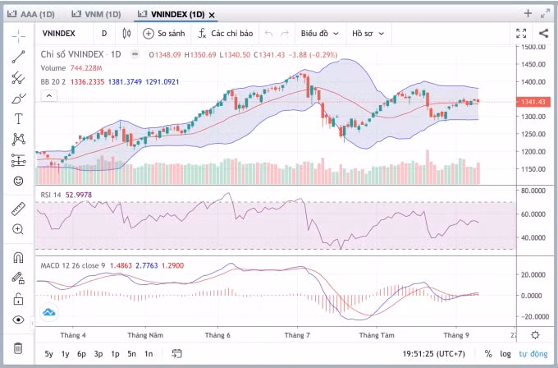Toggle lock all drawing tools
This screenshot has width=558, height=368.
click(19, 298)
